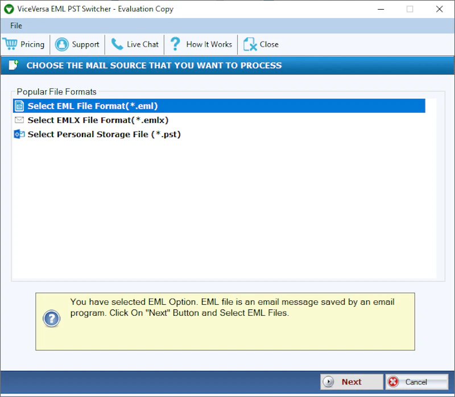This screenshot has height=397, width=455.
Task: Start Live Chat from the toolbar label
Action: click(x=143, y=44)
